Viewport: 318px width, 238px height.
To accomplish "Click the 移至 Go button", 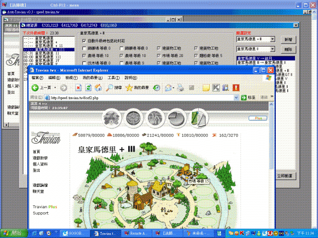I will (x=248, y=98).
